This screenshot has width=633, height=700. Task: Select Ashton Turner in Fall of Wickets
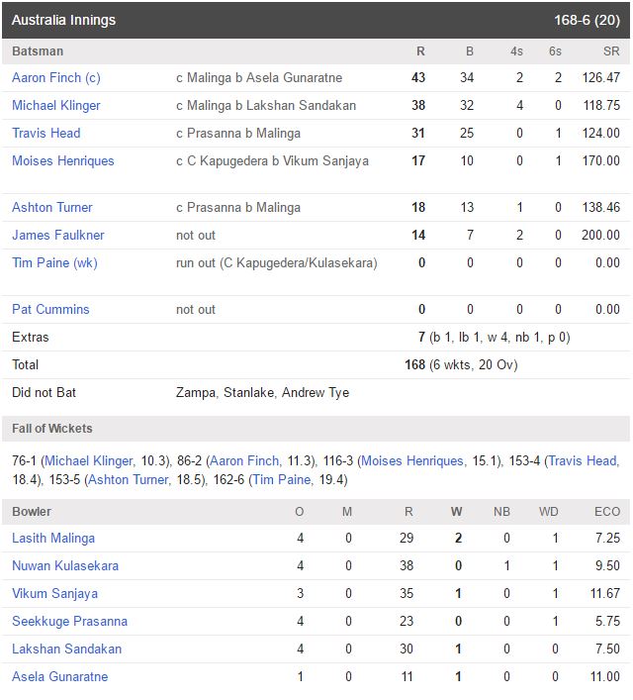(x=129, y=479)
